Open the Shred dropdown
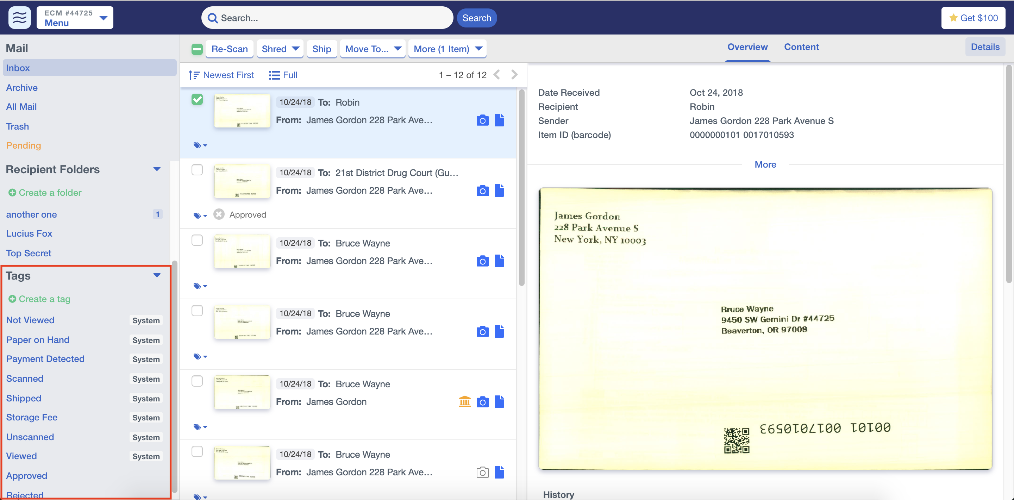 click(280, 49)
